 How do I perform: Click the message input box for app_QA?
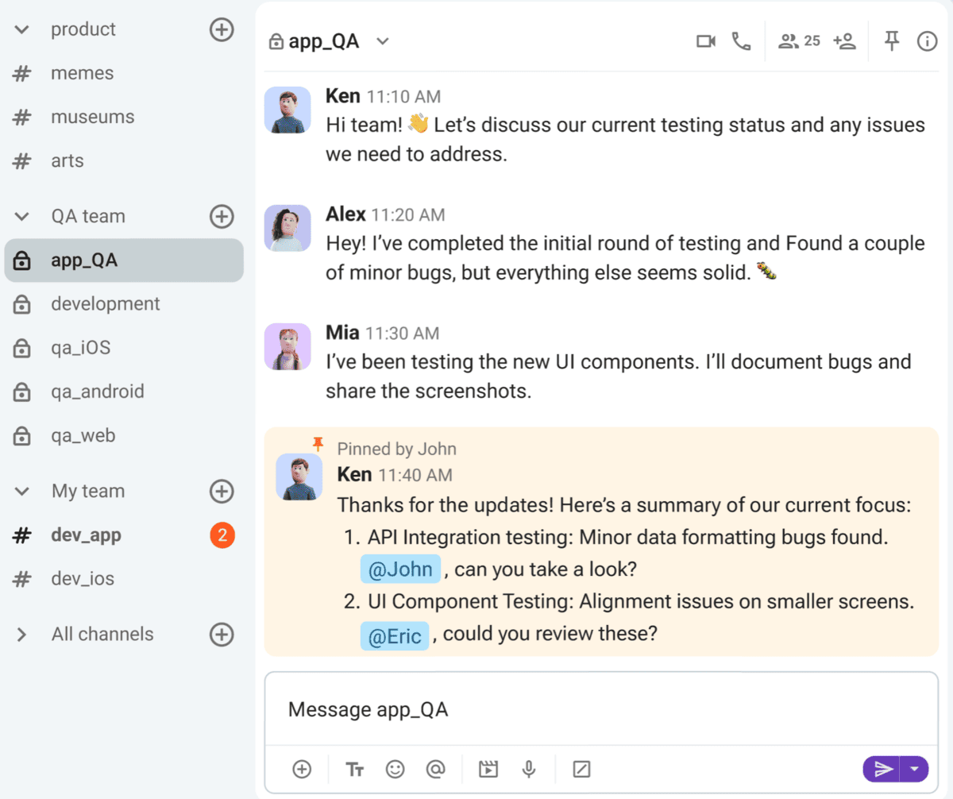(x=556, y=709)
